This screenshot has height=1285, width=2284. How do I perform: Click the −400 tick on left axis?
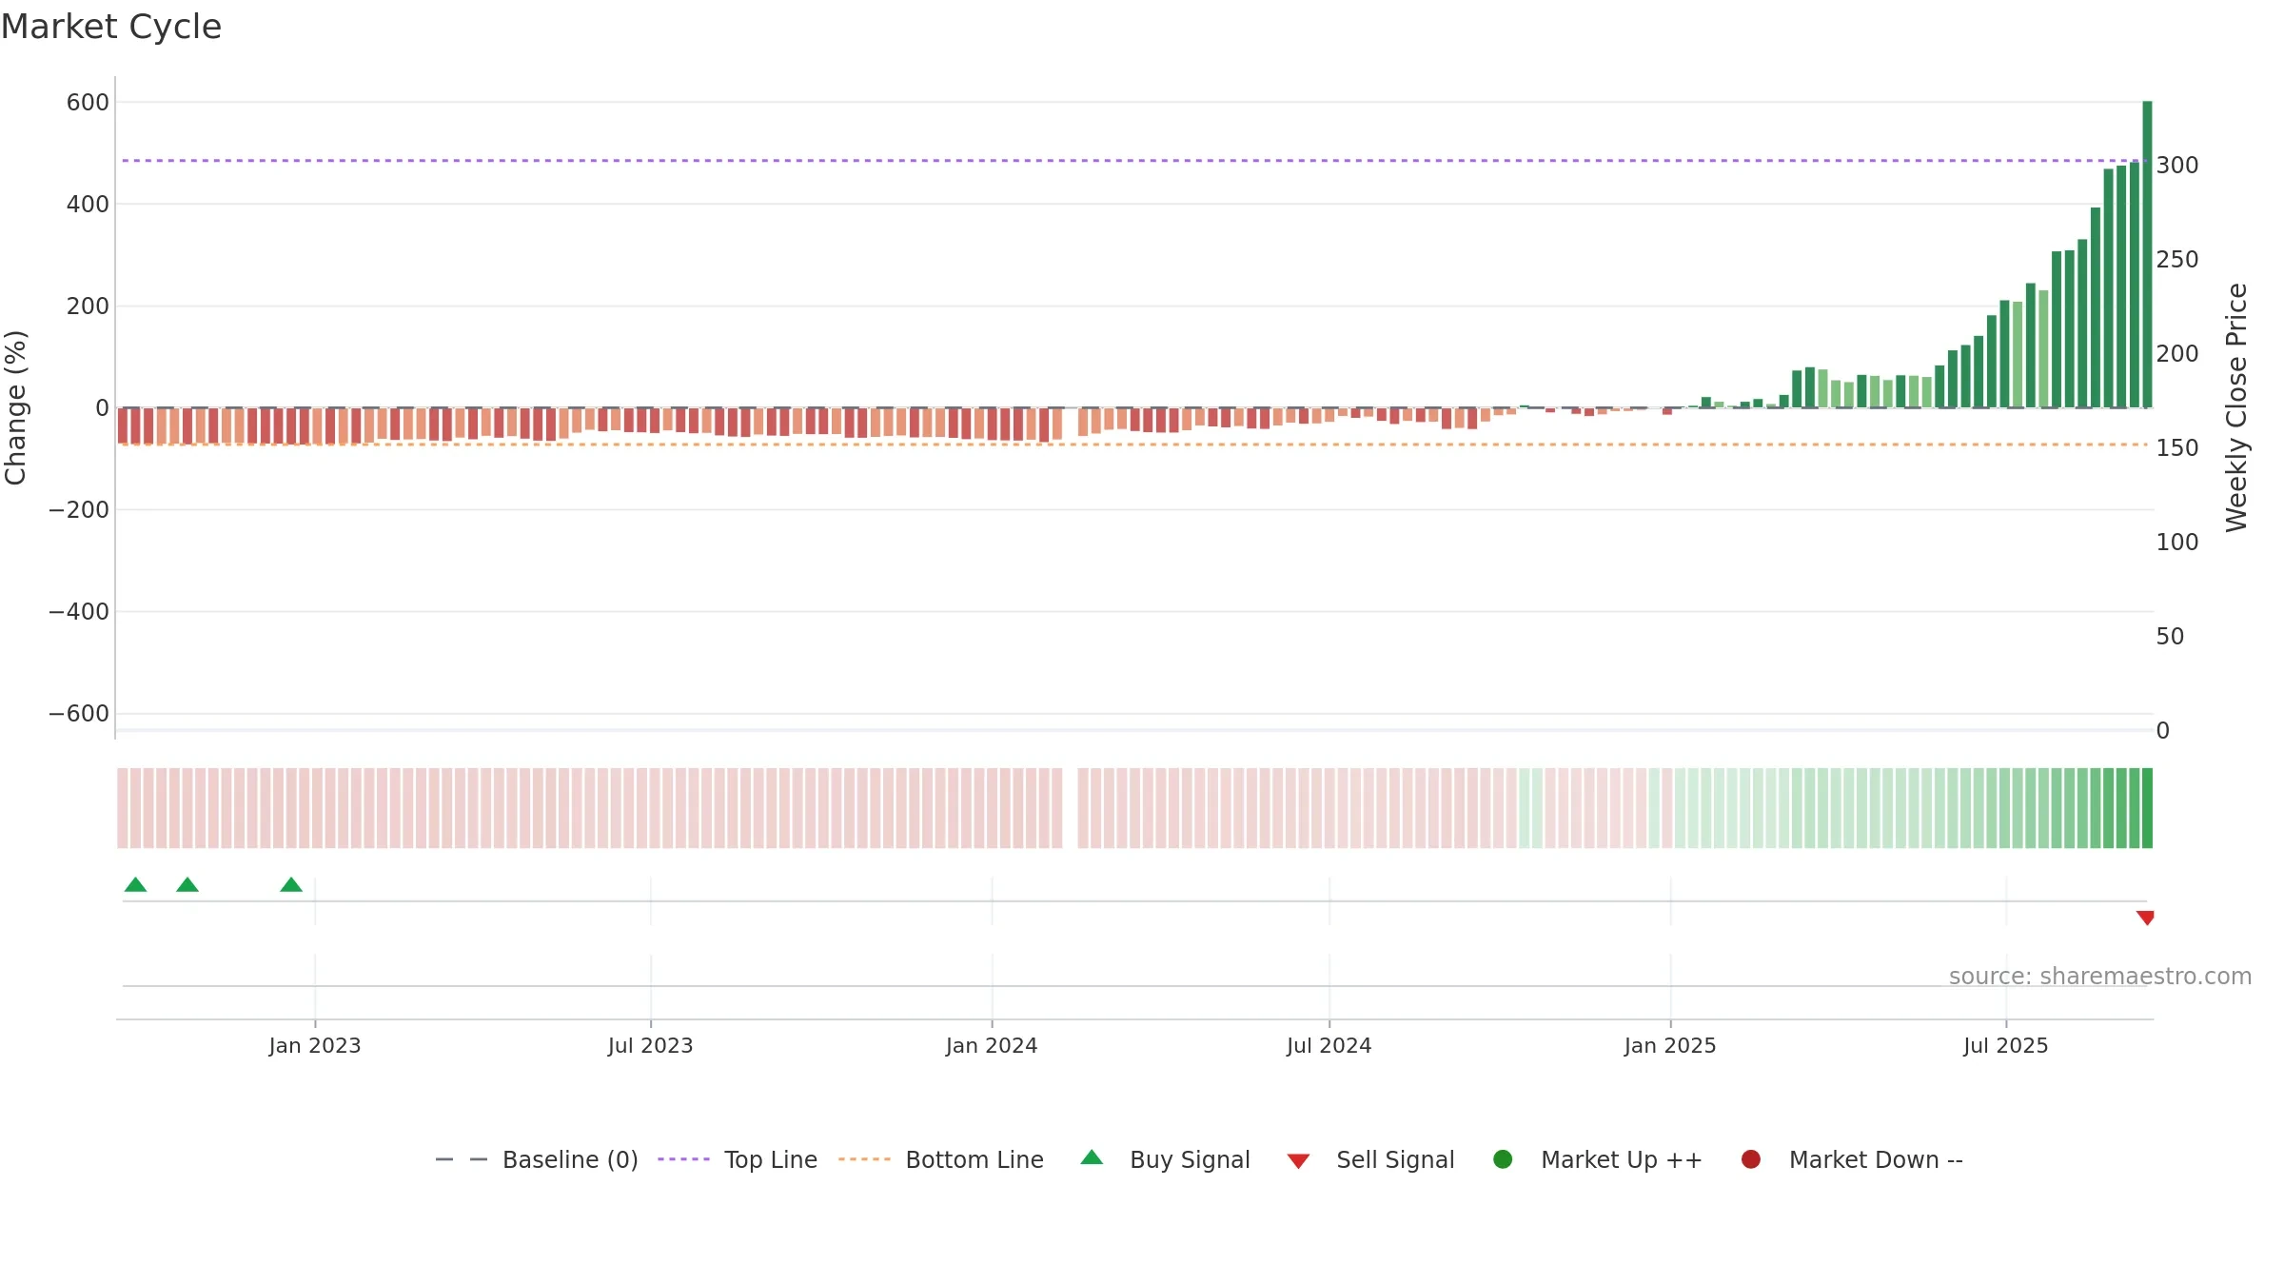[x=79, y=612]
